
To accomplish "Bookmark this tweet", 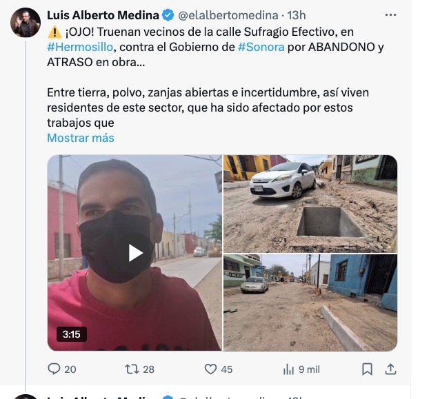I will (x=367, y=369).
